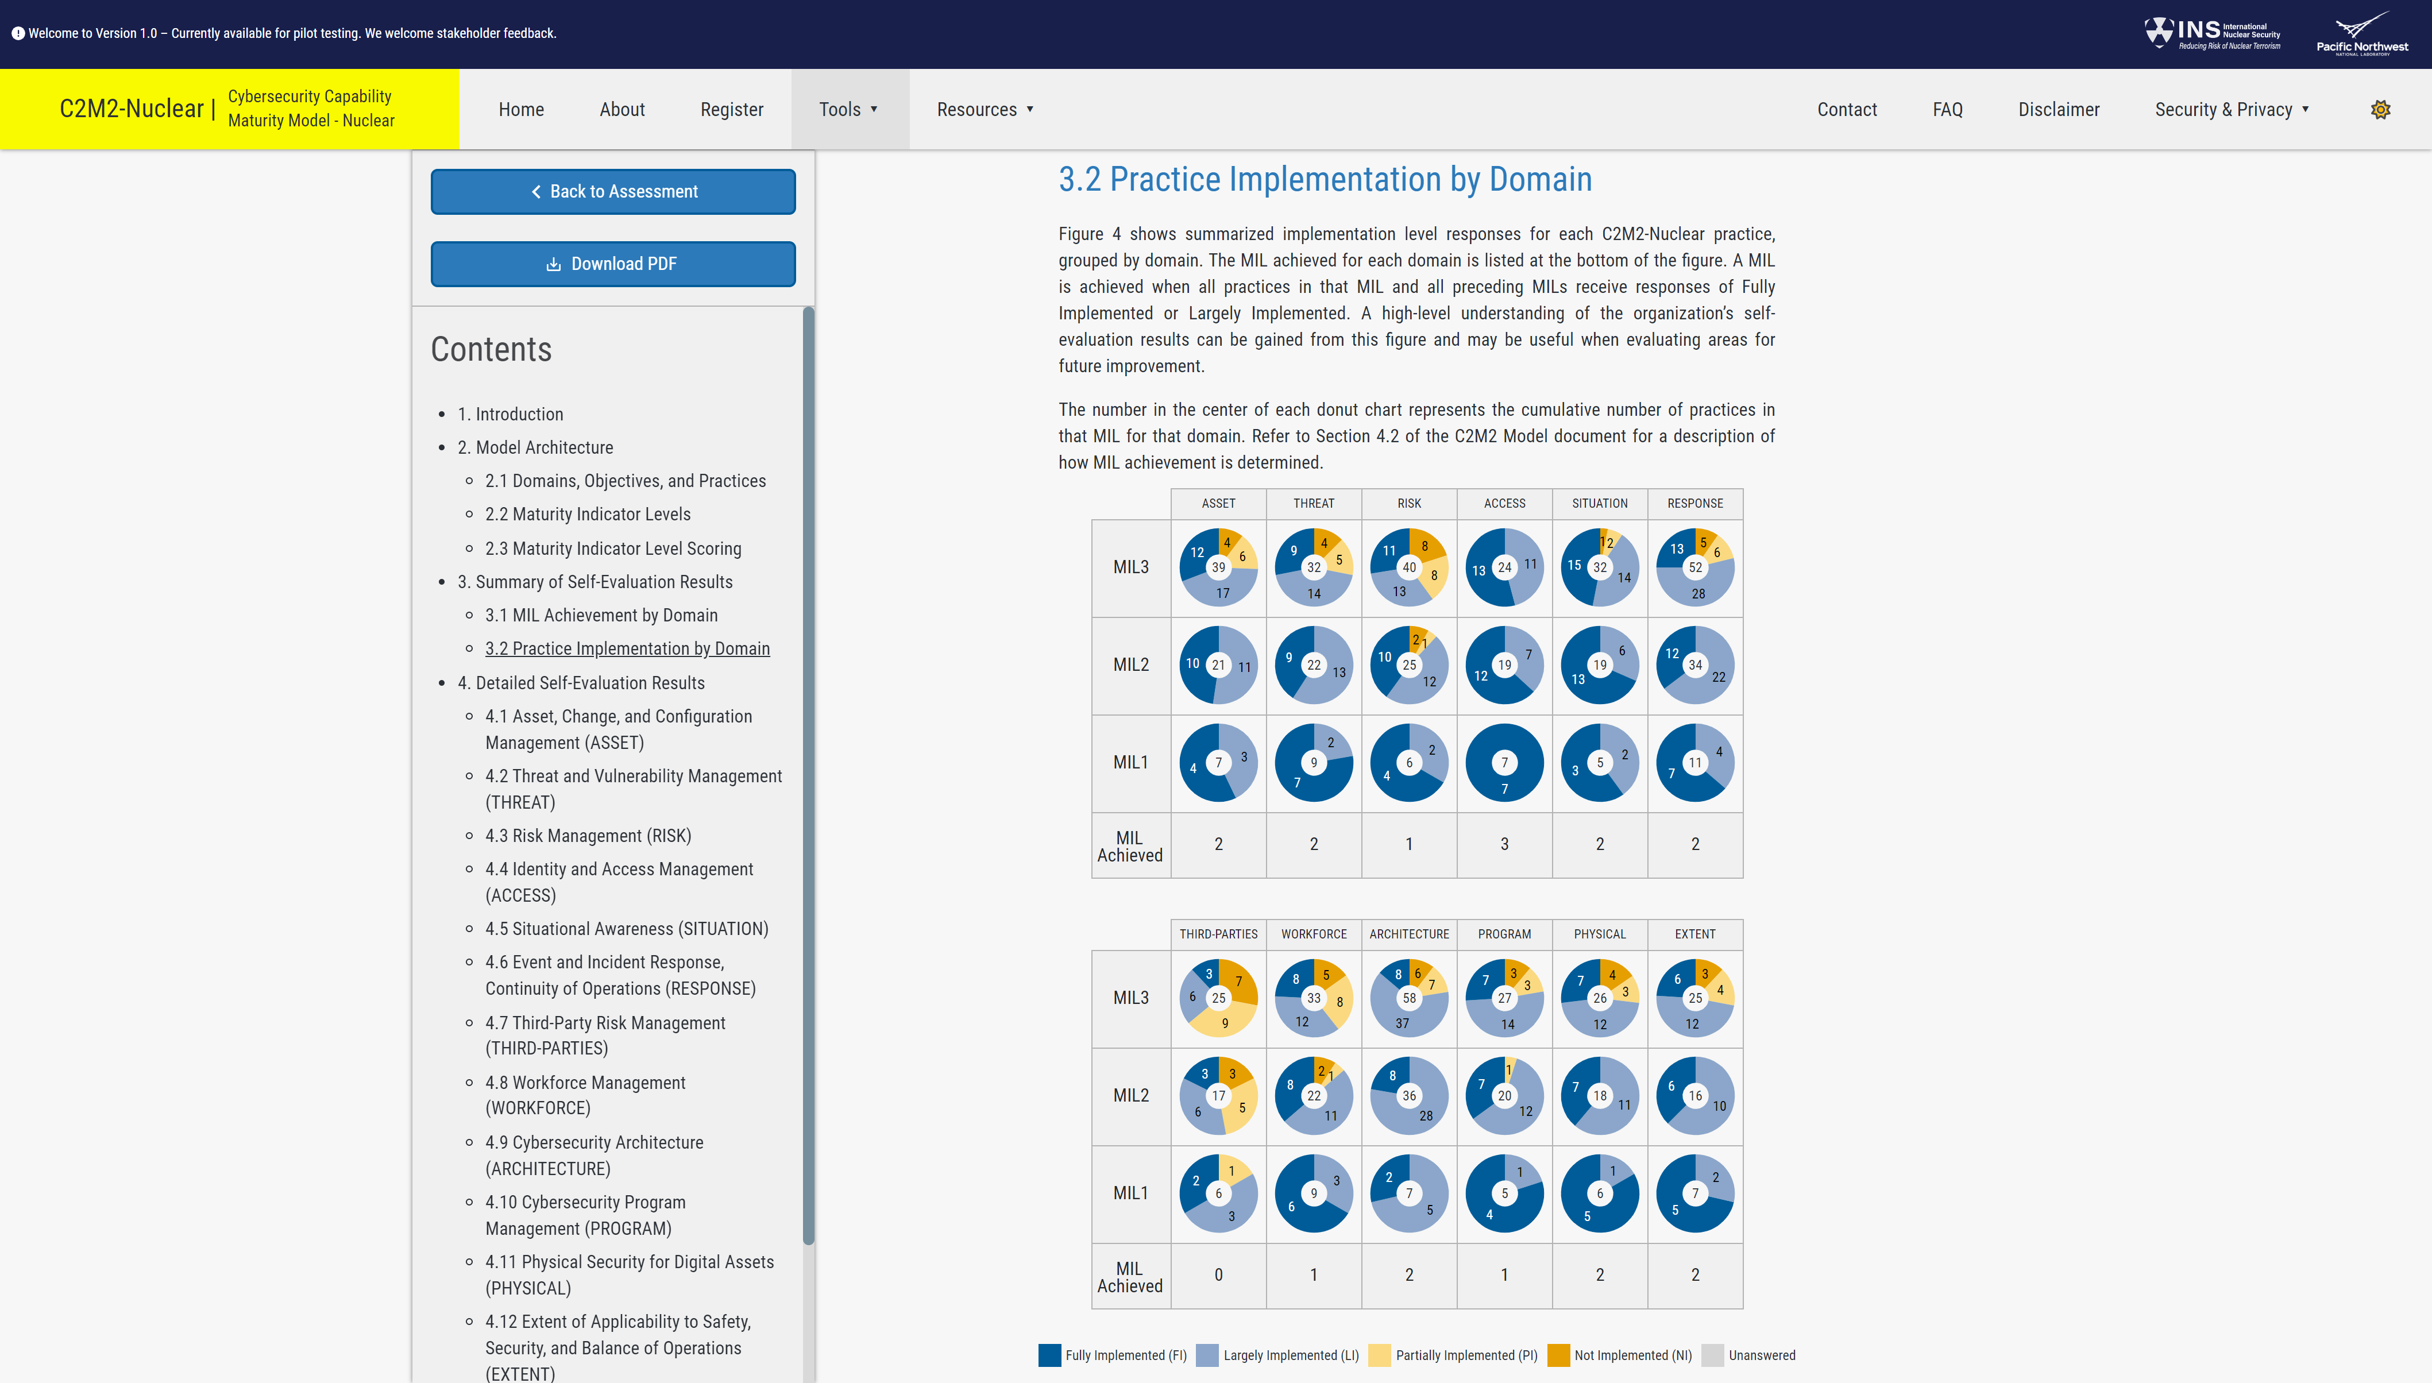Image resolution: width=2432 pixels, height=1383 pixels.
Task: Open the Resources dropdown menu
Action: click(984, 109)
